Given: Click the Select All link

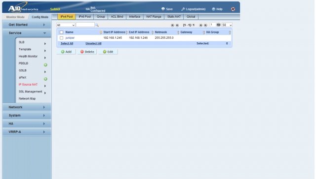Looking at the screenshot, I should 67,44.
